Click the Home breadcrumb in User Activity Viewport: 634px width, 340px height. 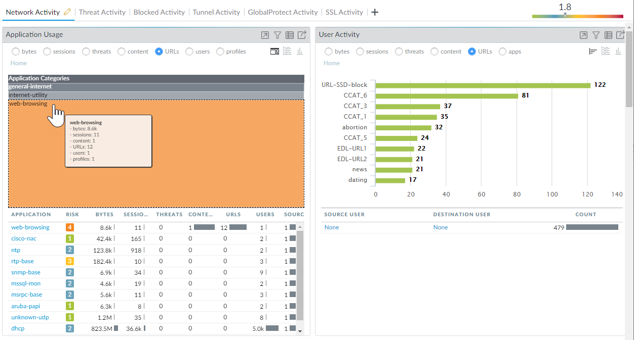[x=332, y=63]
